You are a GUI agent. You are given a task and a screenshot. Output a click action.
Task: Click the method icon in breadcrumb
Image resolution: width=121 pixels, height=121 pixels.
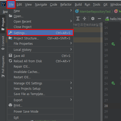pyautogui.click(x=116, y=11)
